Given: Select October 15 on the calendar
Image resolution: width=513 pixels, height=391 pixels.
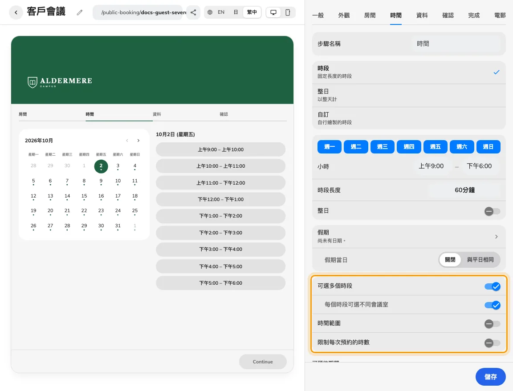Looking at the screenshot, I should coord(84,196).
